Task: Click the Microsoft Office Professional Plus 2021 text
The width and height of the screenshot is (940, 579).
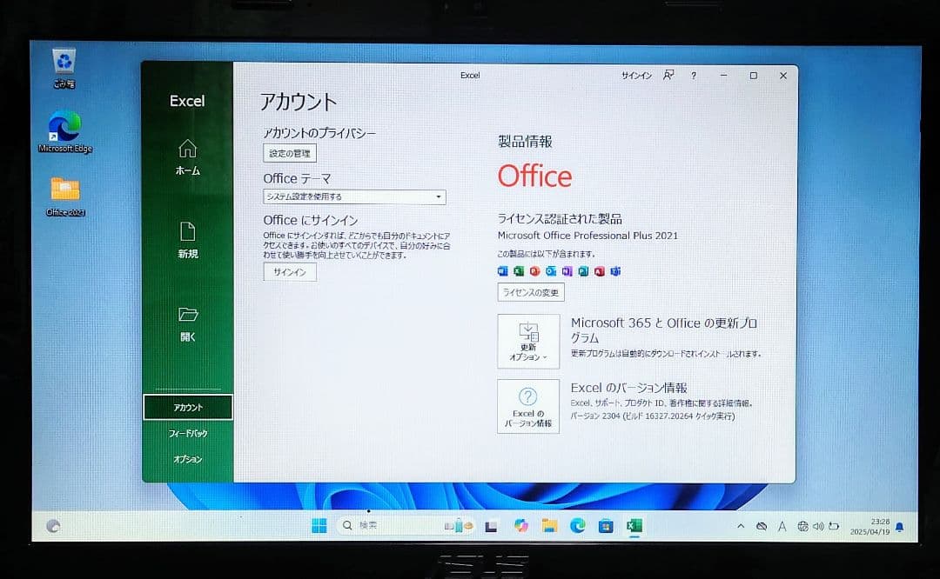Action: (587, 236)
